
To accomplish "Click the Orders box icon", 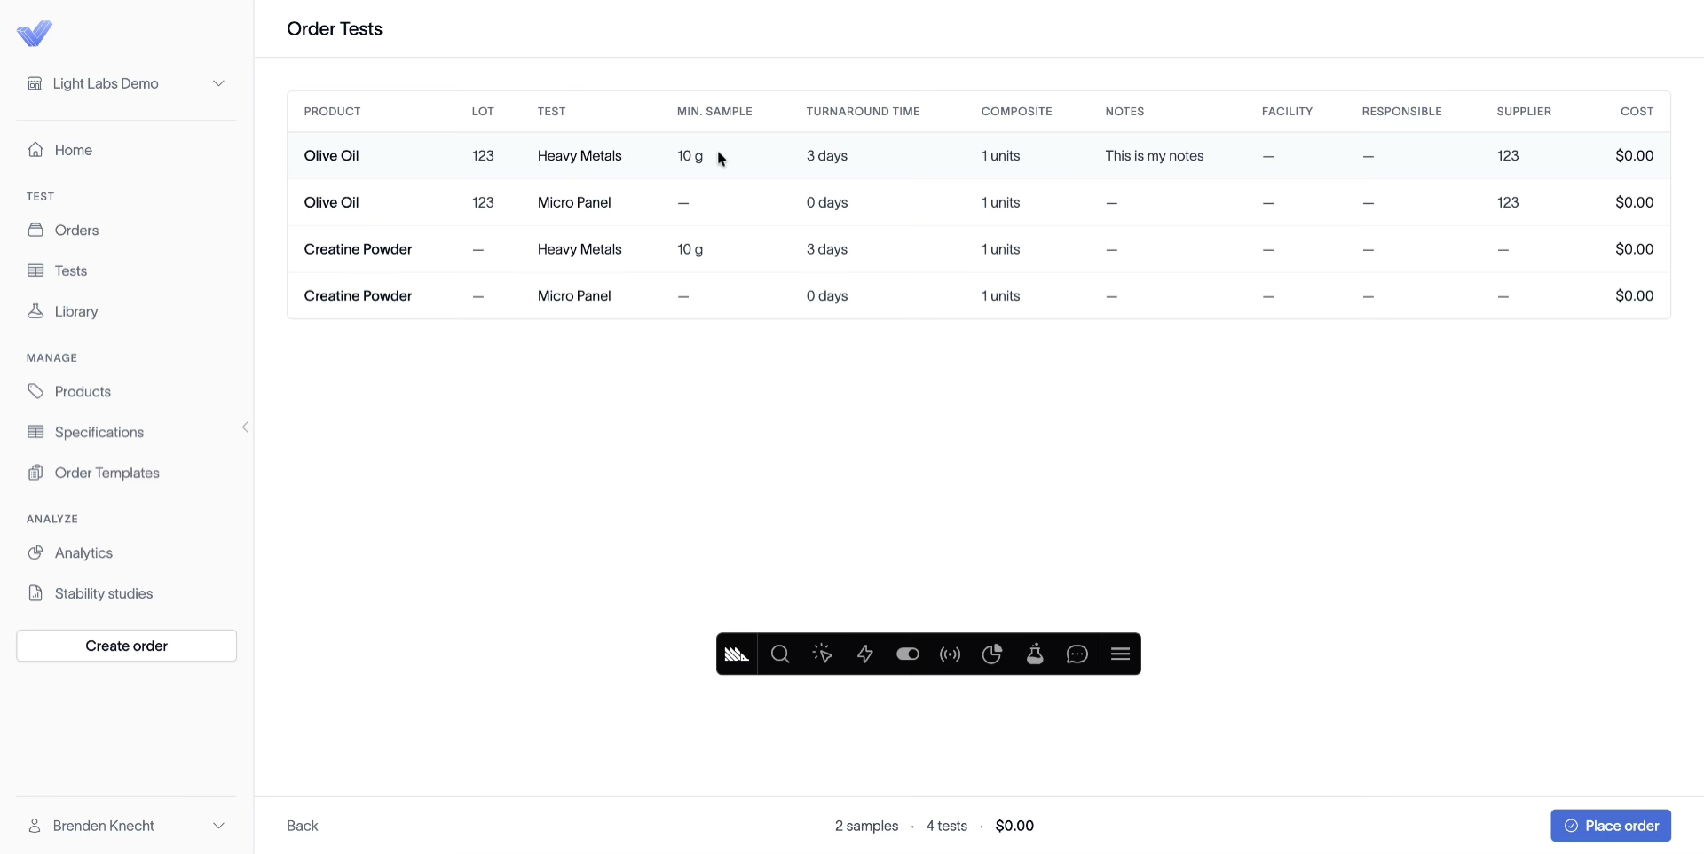I will [35, 230].
